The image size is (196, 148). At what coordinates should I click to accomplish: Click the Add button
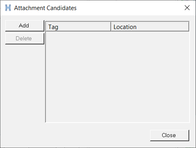(x=25, y=26)
